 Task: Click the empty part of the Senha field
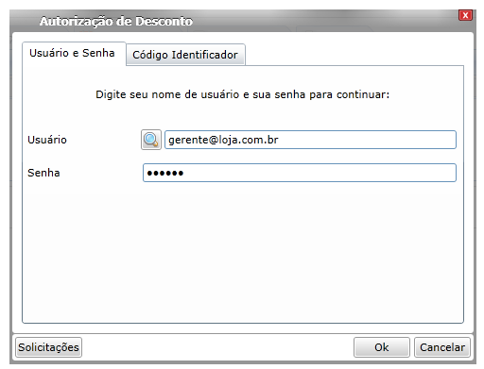click(320, 173)
